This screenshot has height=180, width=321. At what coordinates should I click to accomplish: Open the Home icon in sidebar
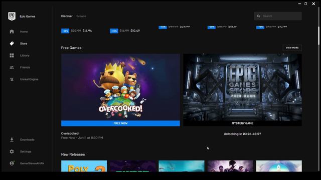point(12,31)
